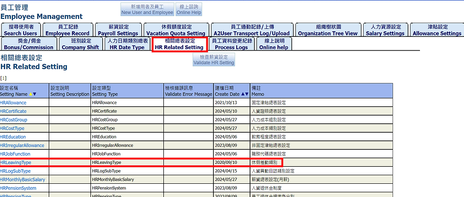Click the HRMonthlyBasicSalary setting type cell

pyautogui.click(x=127, y=180)
